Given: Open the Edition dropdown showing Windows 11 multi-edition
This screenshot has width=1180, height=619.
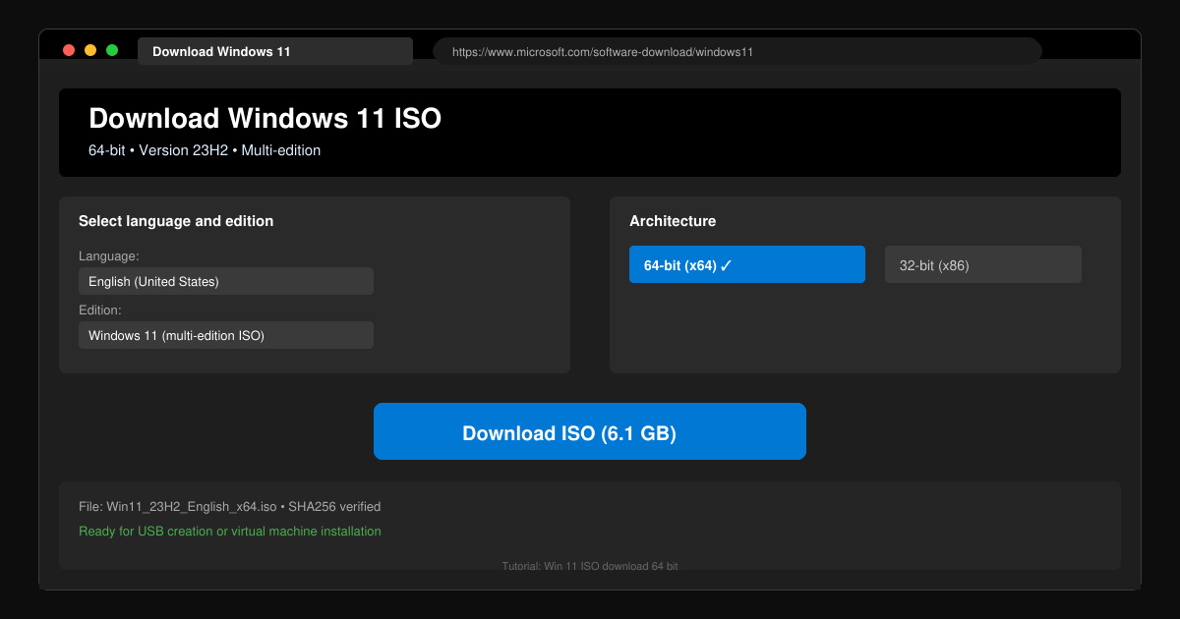Looking at the screenshot, I should 226,335.
